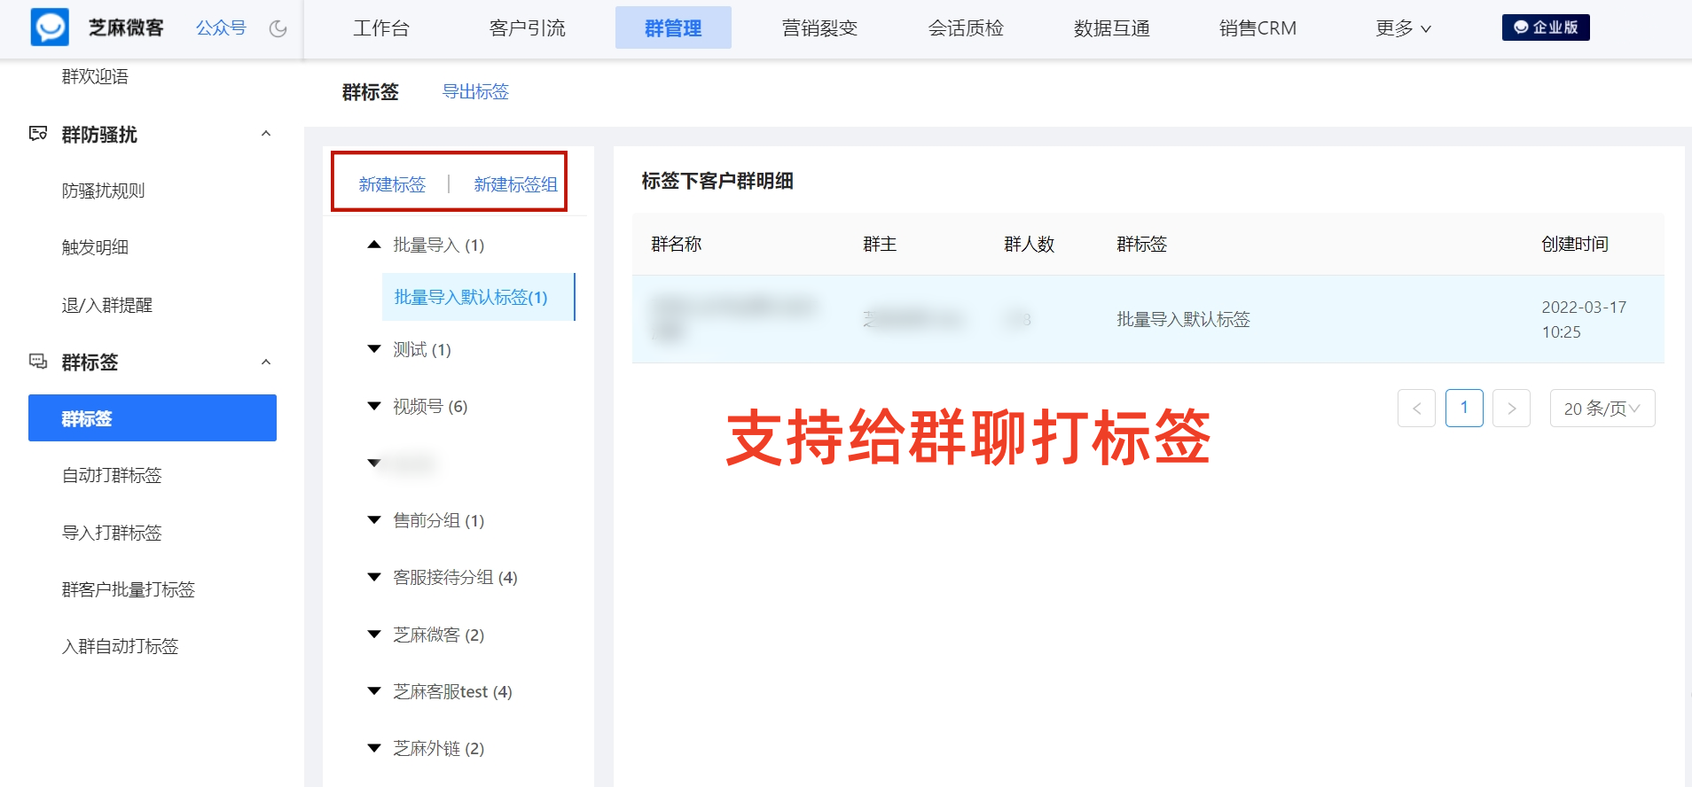Open the 公众号 link
Viewport: 1692px width, 787px height.
[221, 28]
